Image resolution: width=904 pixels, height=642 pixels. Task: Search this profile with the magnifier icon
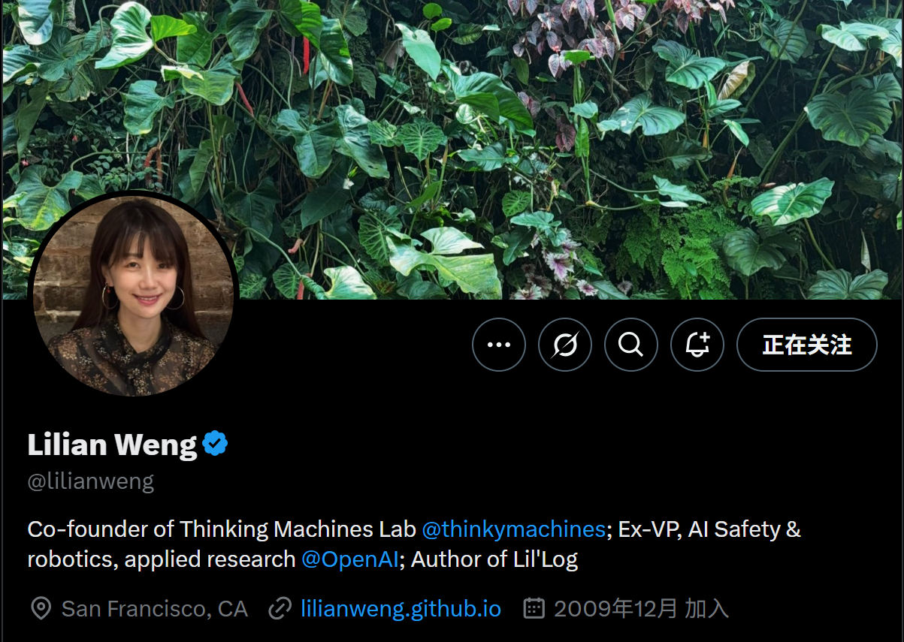631,345
